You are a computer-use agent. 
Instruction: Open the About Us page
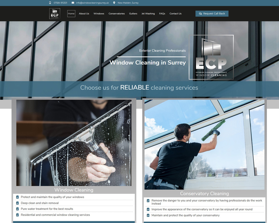84,14
